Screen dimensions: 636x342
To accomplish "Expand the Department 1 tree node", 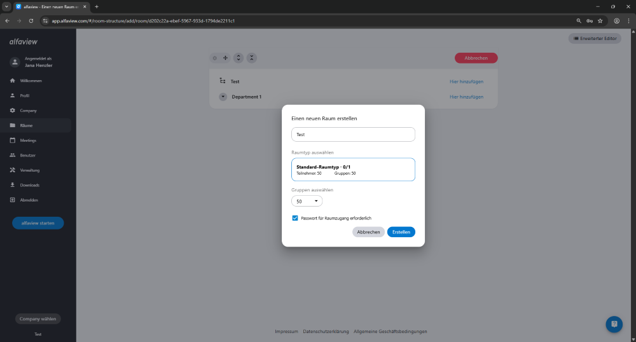I will click(x=223, y=97).
